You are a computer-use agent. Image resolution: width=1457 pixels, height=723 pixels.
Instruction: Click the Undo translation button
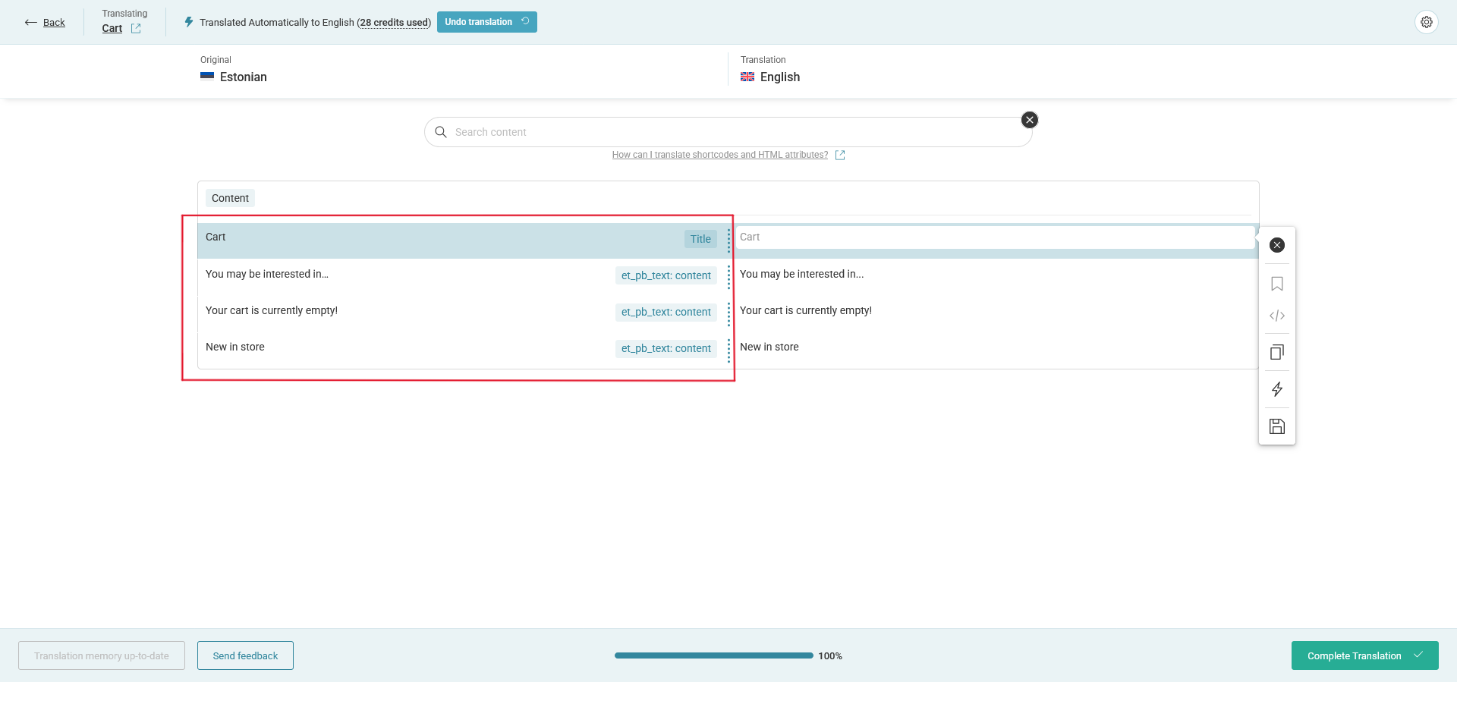(x=486, y=22)
